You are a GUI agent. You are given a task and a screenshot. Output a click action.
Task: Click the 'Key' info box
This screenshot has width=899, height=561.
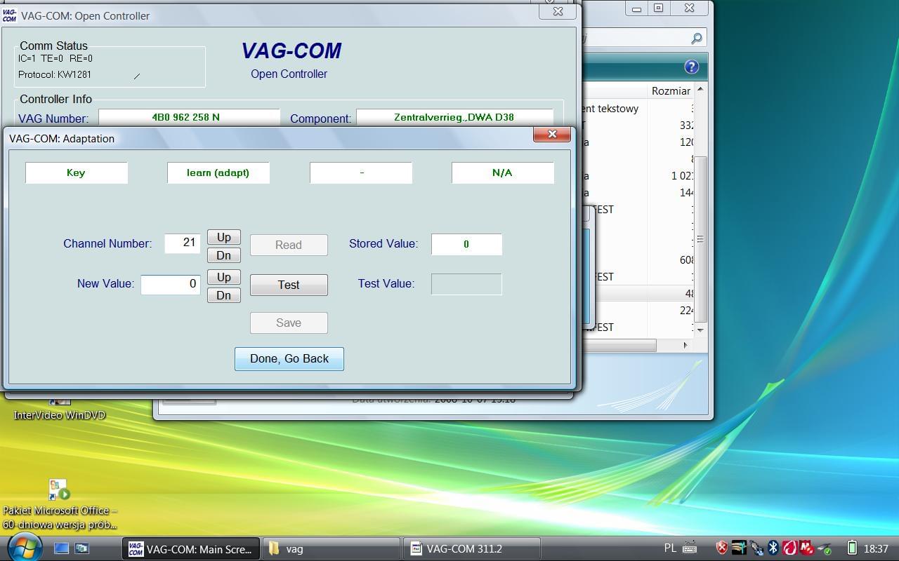(77, 173)
